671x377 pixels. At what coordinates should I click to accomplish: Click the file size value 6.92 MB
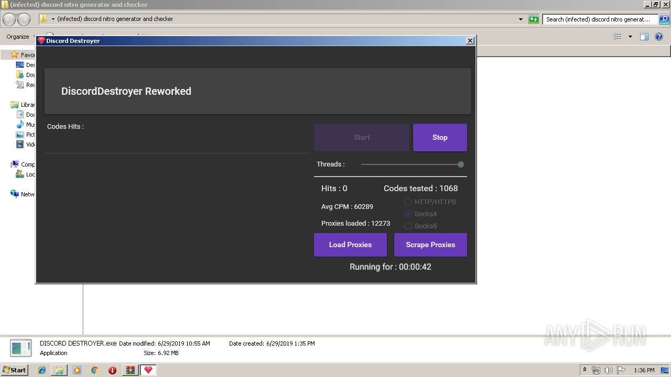168,353
